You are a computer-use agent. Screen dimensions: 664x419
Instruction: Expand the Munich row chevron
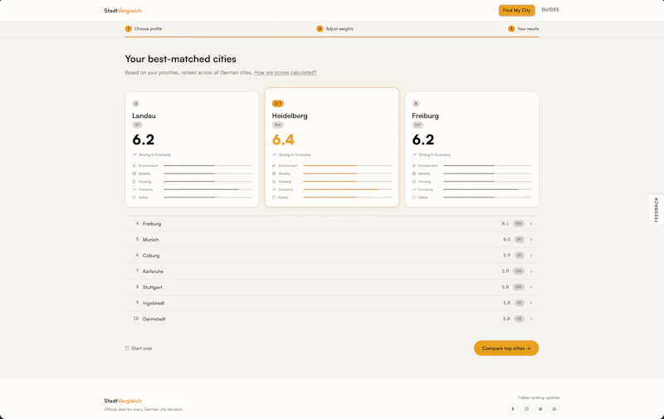pyautogui.click(x=531, y=240)
